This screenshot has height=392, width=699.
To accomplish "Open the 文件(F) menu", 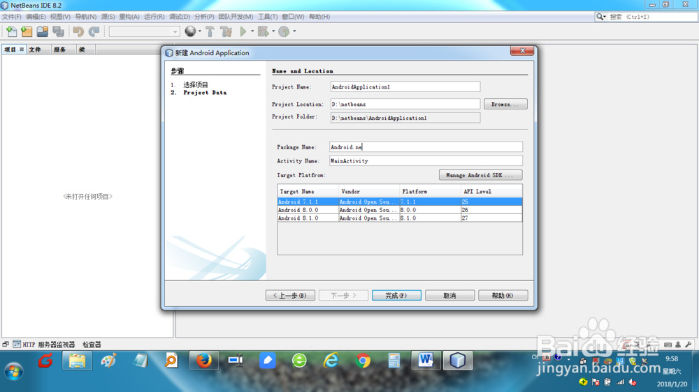I will 11,17.
